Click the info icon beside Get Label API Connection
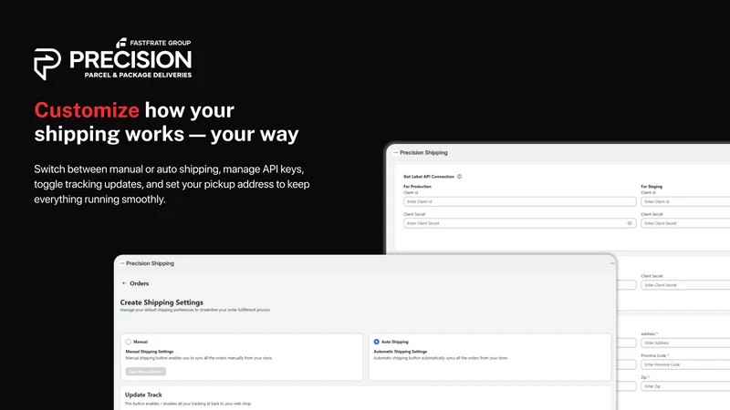730x410 pixels. 459,177
